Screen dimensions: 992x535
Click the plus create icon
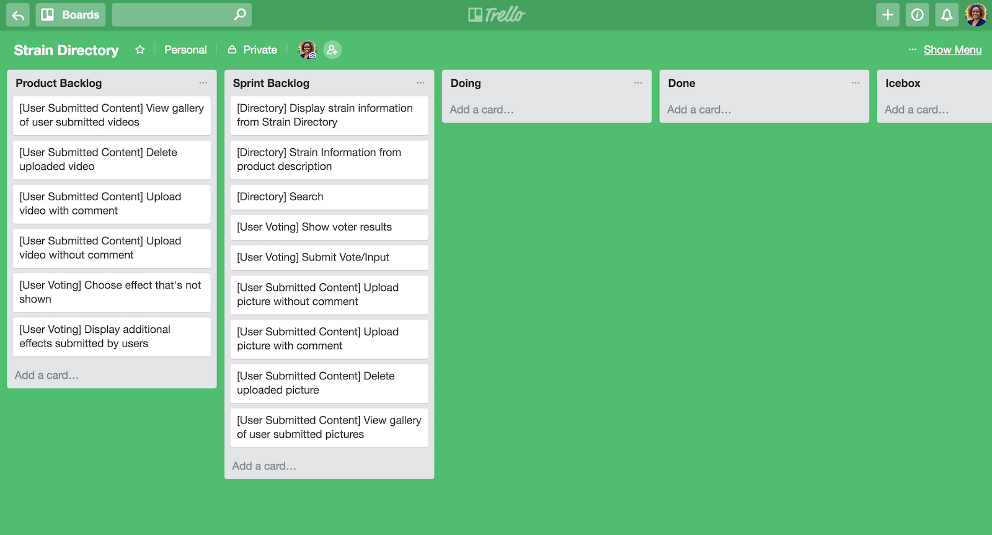(x=888, y=15)
